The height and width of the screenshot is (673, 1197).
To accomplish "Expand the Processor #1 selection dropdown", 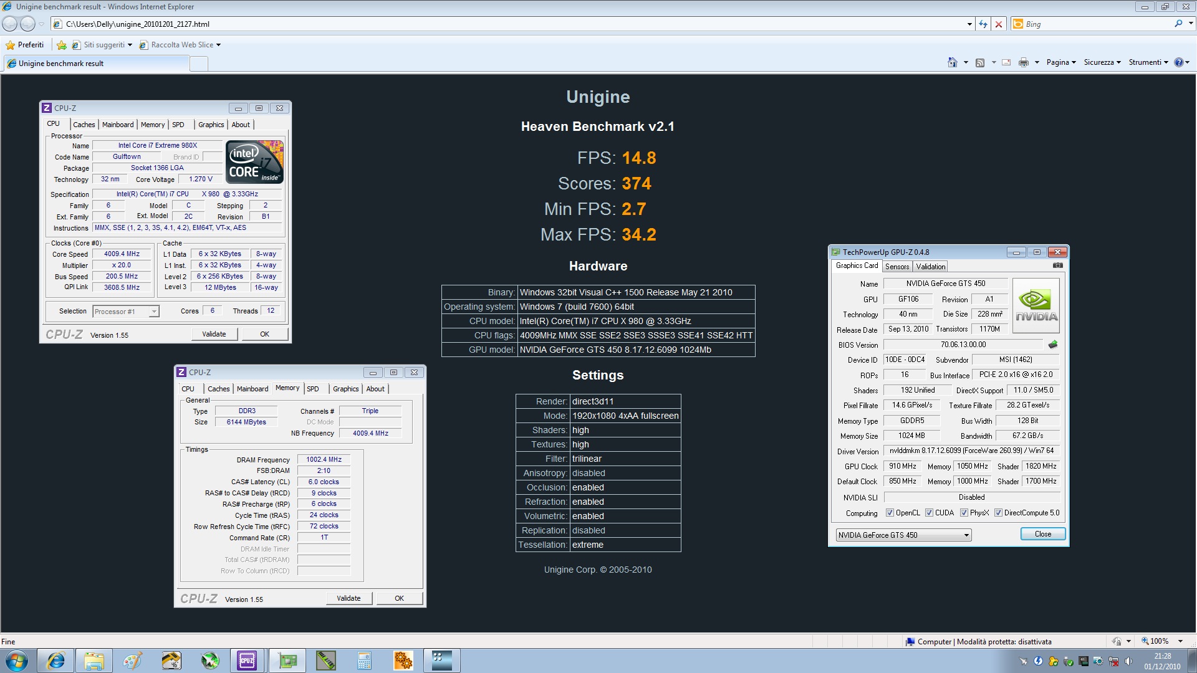I will coord(153,312).
